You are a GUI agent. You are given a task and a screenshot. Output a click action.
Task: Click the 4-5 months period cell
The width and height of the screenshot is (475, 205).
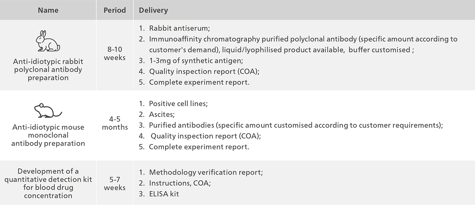click(115, 123)
